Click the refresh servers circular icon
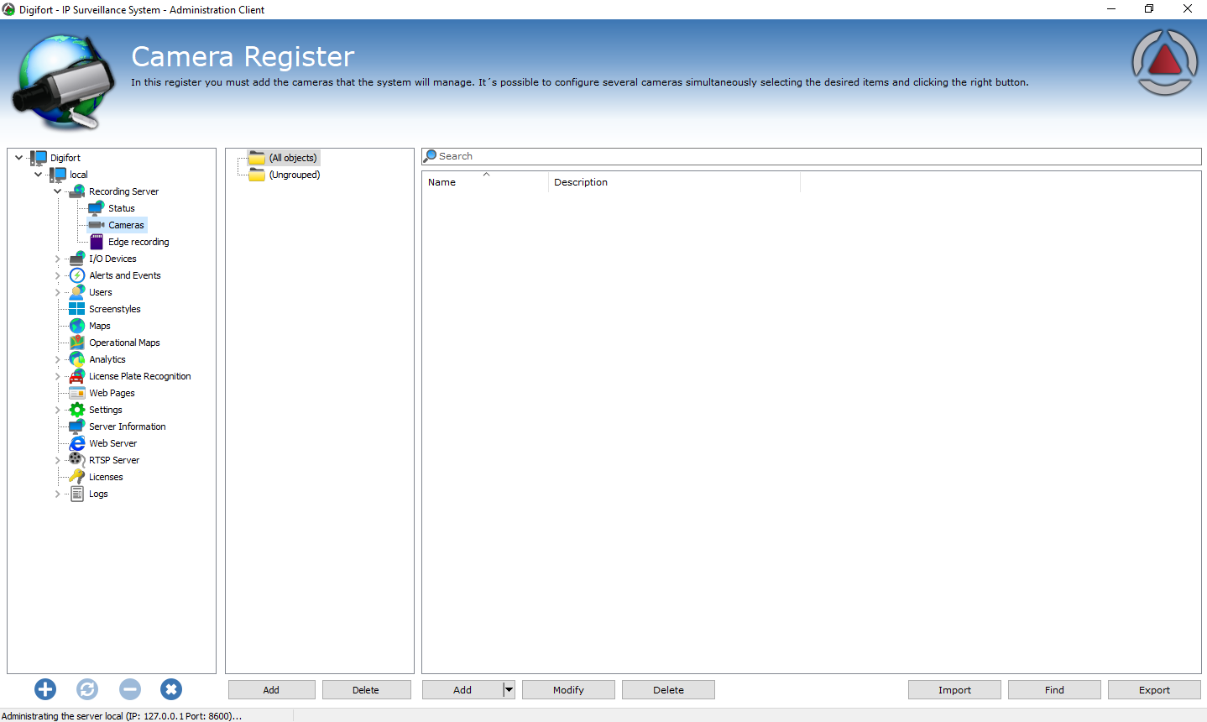Viewport: 1207px width, 722px height. click(87, 689)
